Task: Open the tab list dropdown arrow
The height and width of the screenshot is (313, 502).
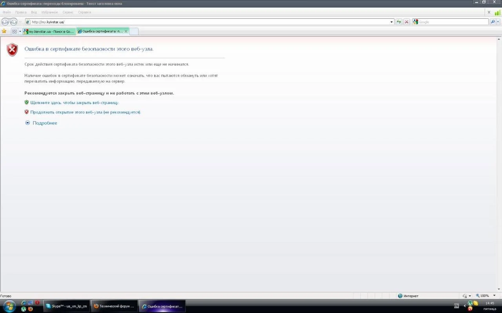Action: click(20, 31)
